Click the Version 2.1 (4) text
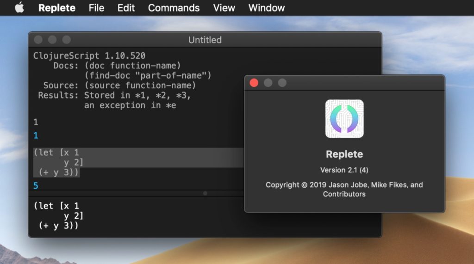474x264 pixels. pos(344,169)
